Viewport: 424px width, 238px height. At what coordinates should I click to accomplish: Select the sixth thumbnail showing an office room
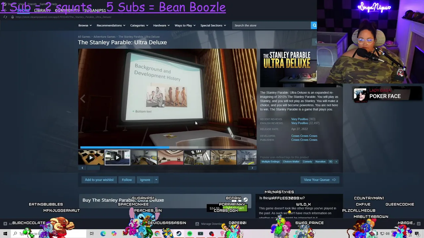223,158
